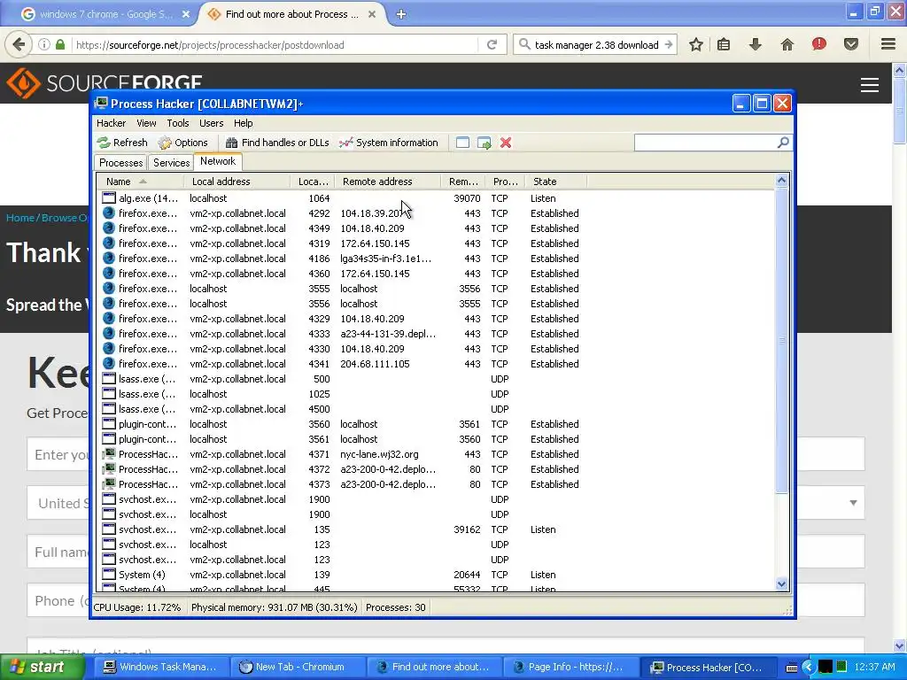
Task: Click the find window toolbar icon
Action: [462, 143]
